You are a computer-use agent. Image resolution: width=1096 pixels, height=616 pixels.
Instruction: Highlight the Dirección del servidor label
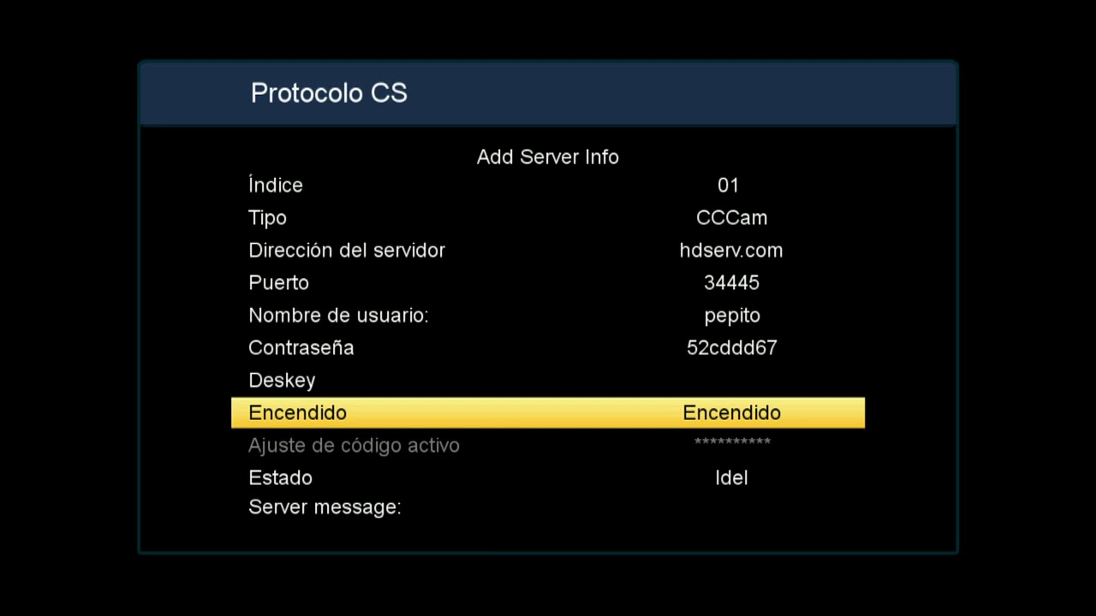click(346, 251)
